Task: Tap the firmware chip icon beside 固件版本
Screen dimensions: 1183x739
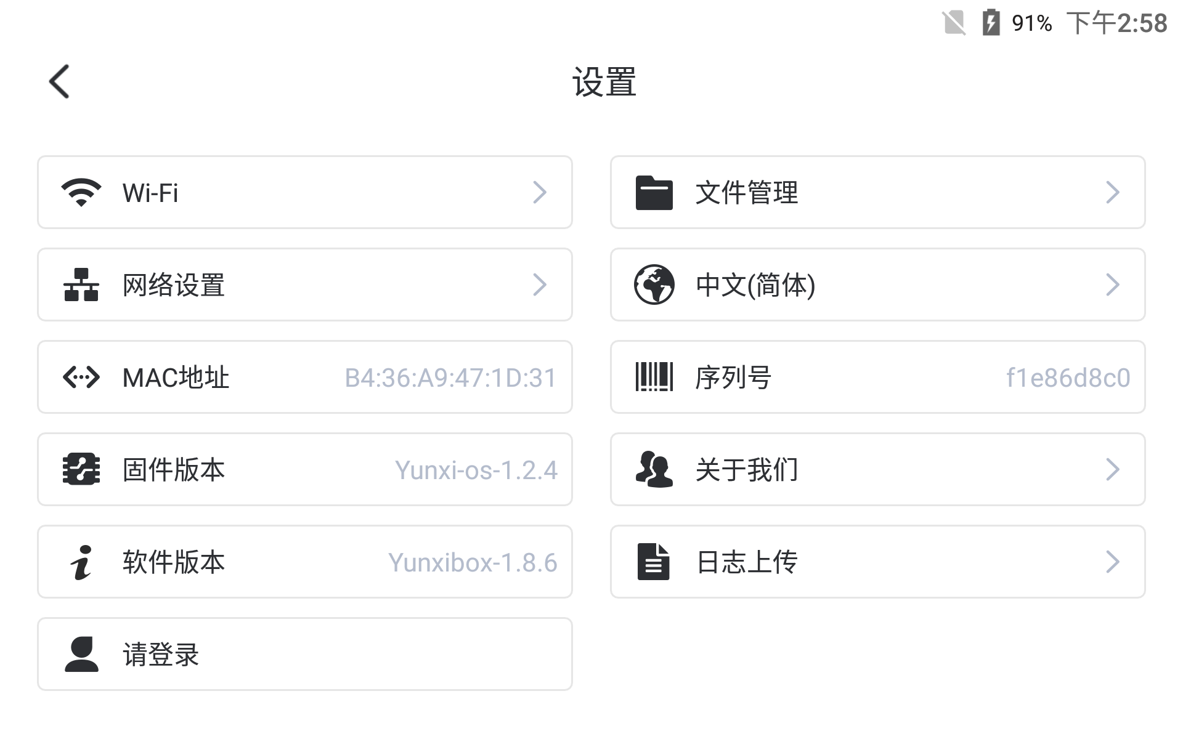Action: (81, 469)
